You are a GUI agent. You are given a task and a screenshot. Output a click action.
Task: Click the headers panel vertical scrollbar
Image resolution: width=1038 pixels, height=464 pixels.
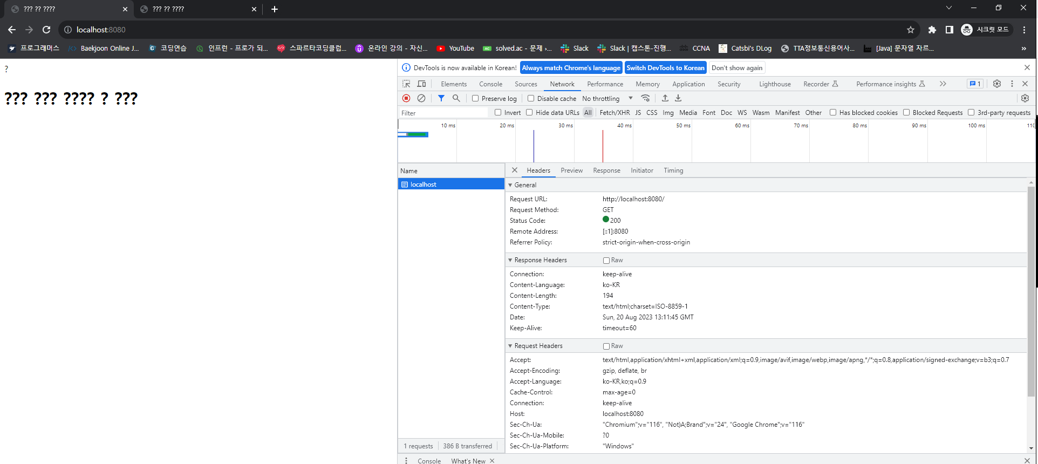tap(1031, 291)
